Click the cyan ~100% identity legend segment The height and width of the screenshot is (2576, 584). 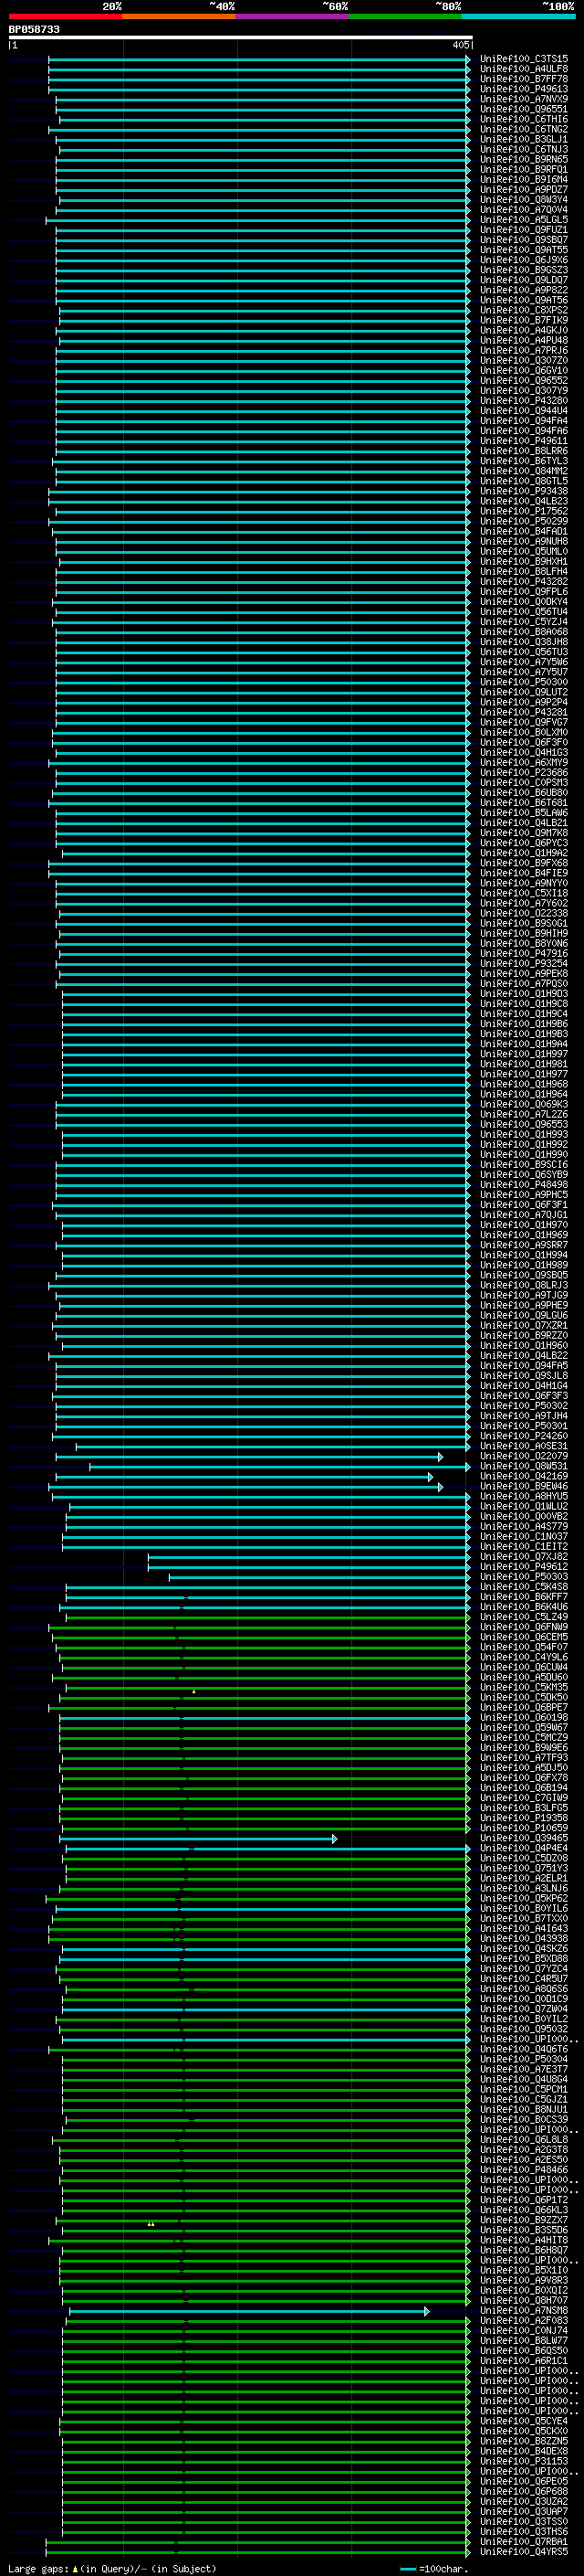518,16
